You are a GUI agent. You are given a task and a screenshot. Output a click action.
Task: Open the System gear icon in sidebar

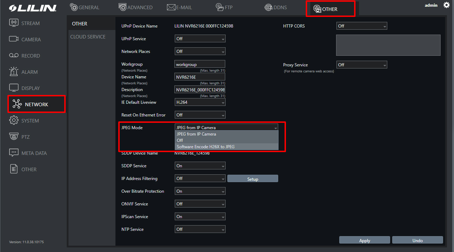[14, 120]
